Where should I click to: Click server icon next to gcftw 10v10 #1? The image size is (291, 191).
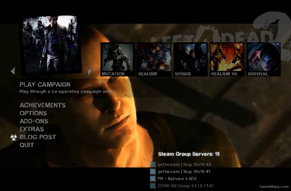pos(153,172)
